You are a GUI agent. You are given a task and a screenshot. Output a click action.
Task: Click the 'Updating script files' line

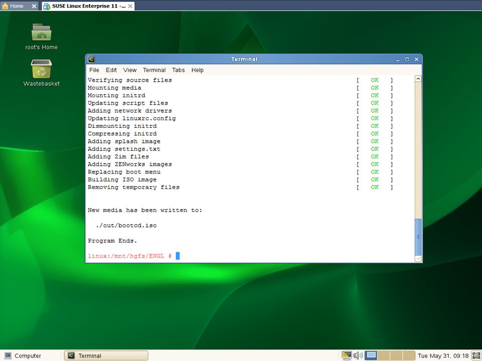[x=128, y=103]
